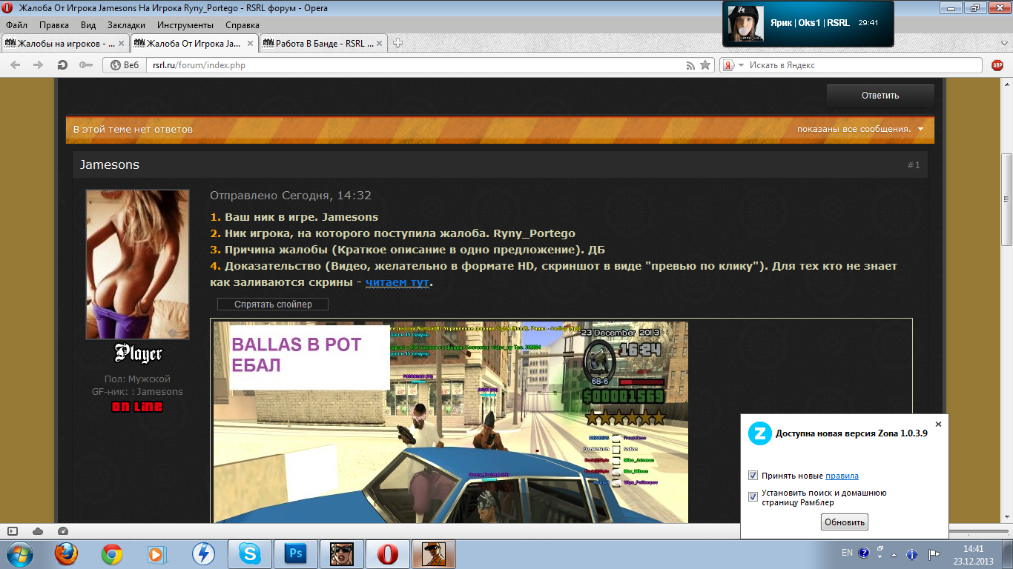Open the RSS feed icon in address bar
This screenshot has width=1013, height=569.
coord(691,65)
